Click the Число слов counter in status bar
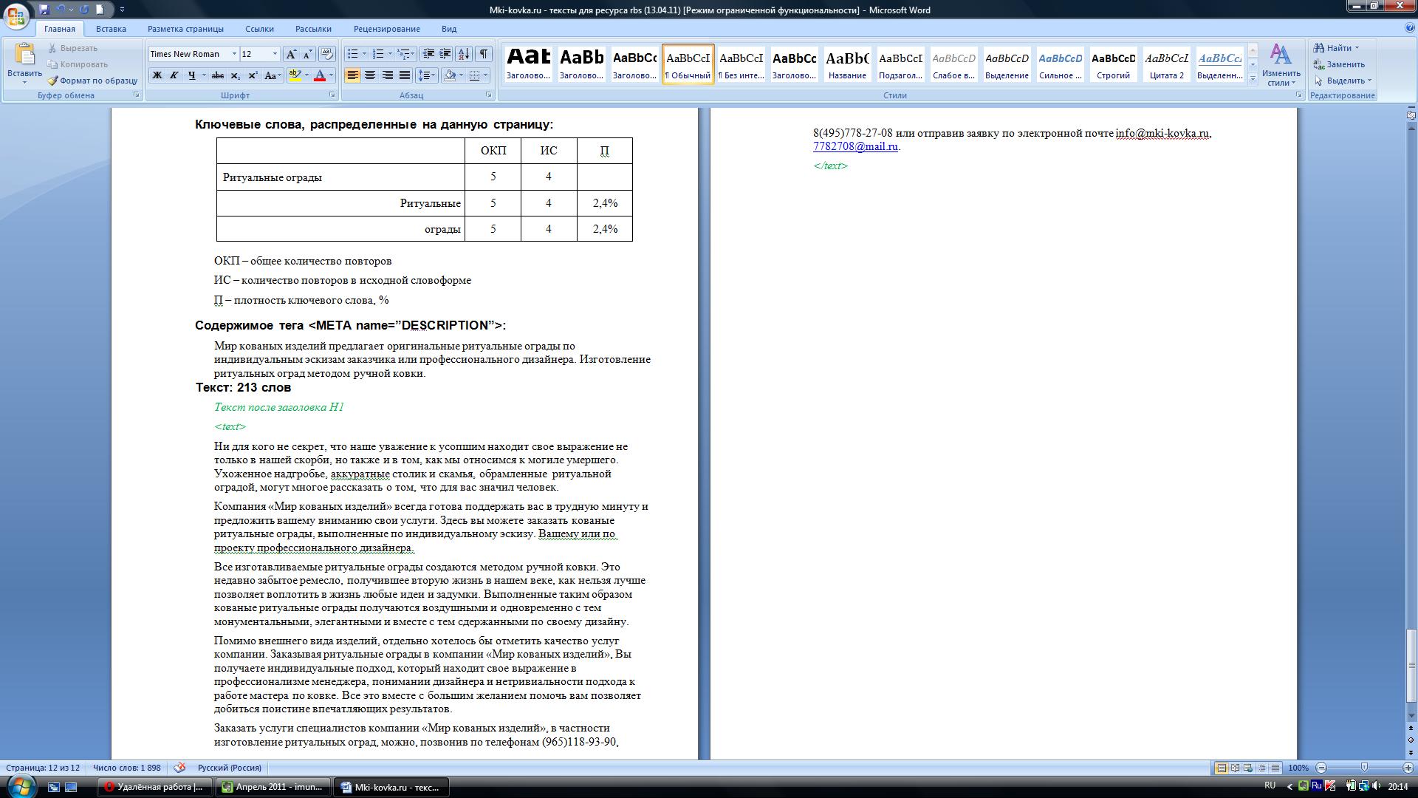 pyautogui.click(x=126, y=768)
